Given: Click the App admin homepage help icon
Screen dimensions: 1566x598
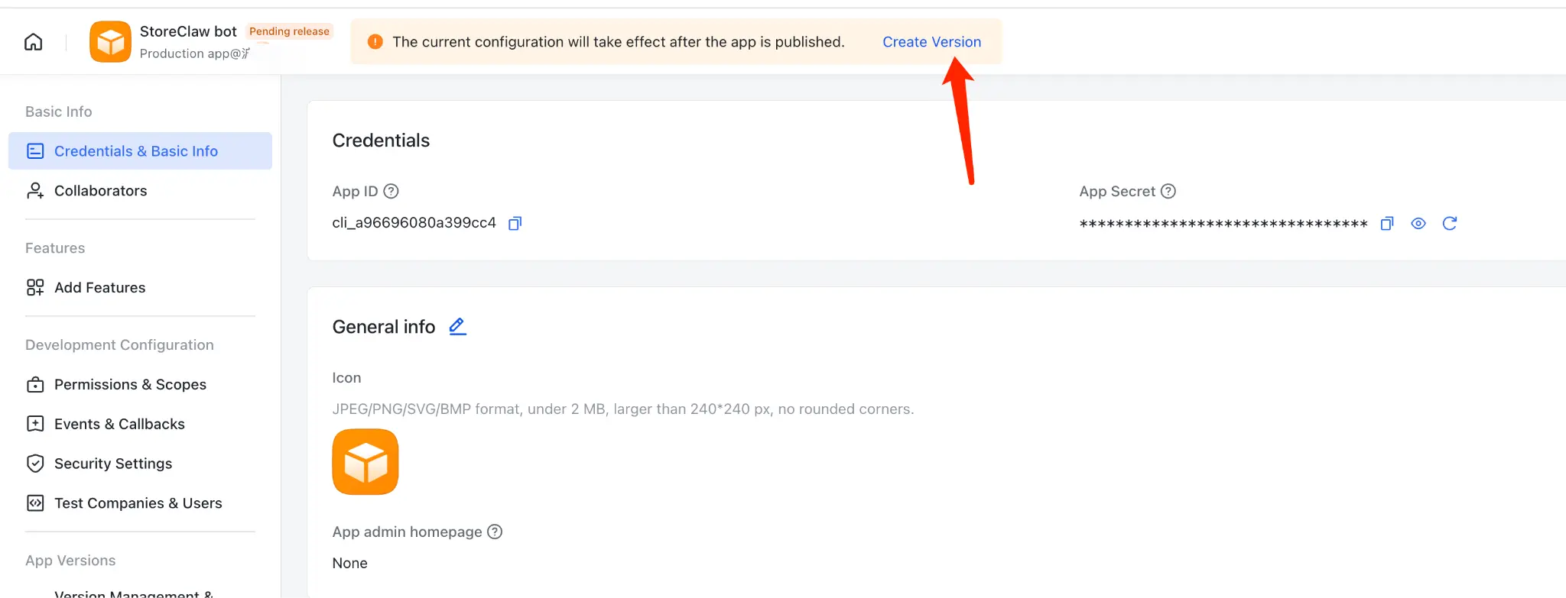Looking at the screenshot, I should 495,532.
